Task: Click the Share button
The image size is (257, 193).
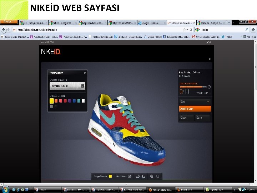Action: point(187,118)
